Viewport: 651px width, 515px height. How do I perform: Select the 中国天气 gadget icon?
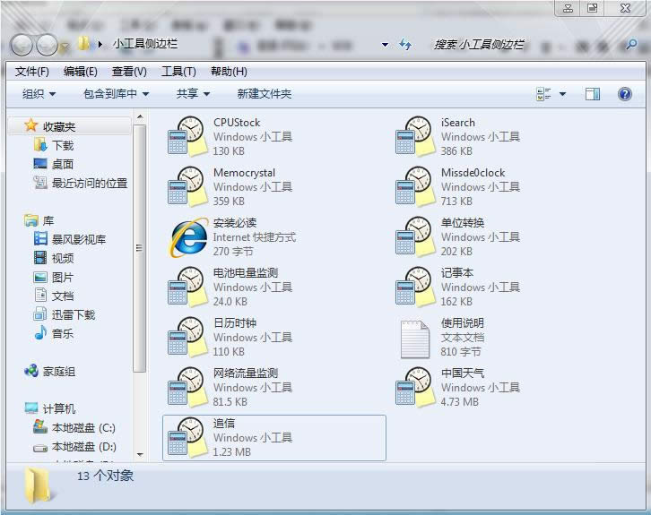414,389
